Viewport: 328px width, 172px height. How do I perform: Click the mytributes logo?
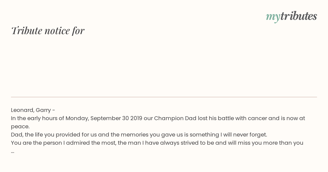coord(291,16)
